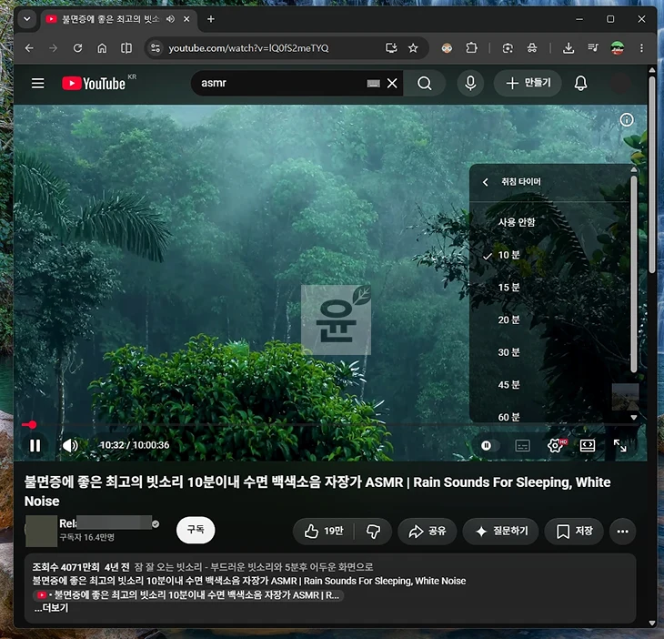
Task: Open media control playlist icon
Action: pos(593,48)
